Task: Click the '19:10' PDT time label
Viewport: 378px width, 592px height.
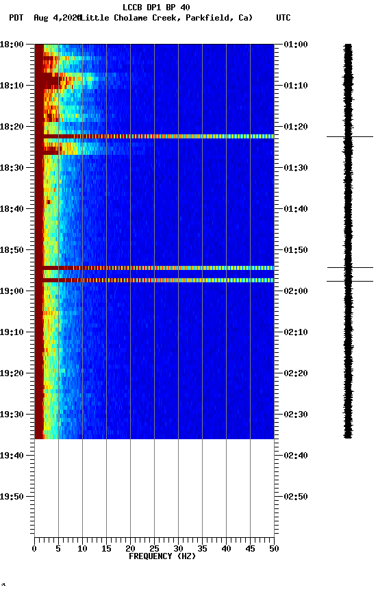Action: point(12,332)
